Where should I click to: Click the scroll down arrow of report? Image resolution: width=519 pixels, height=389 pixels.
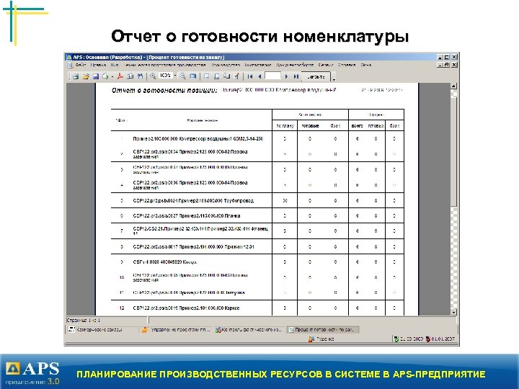pyautogui.click(x=454, y=312)
